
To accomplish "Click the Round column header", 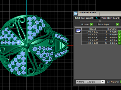I will coord(92,29).
